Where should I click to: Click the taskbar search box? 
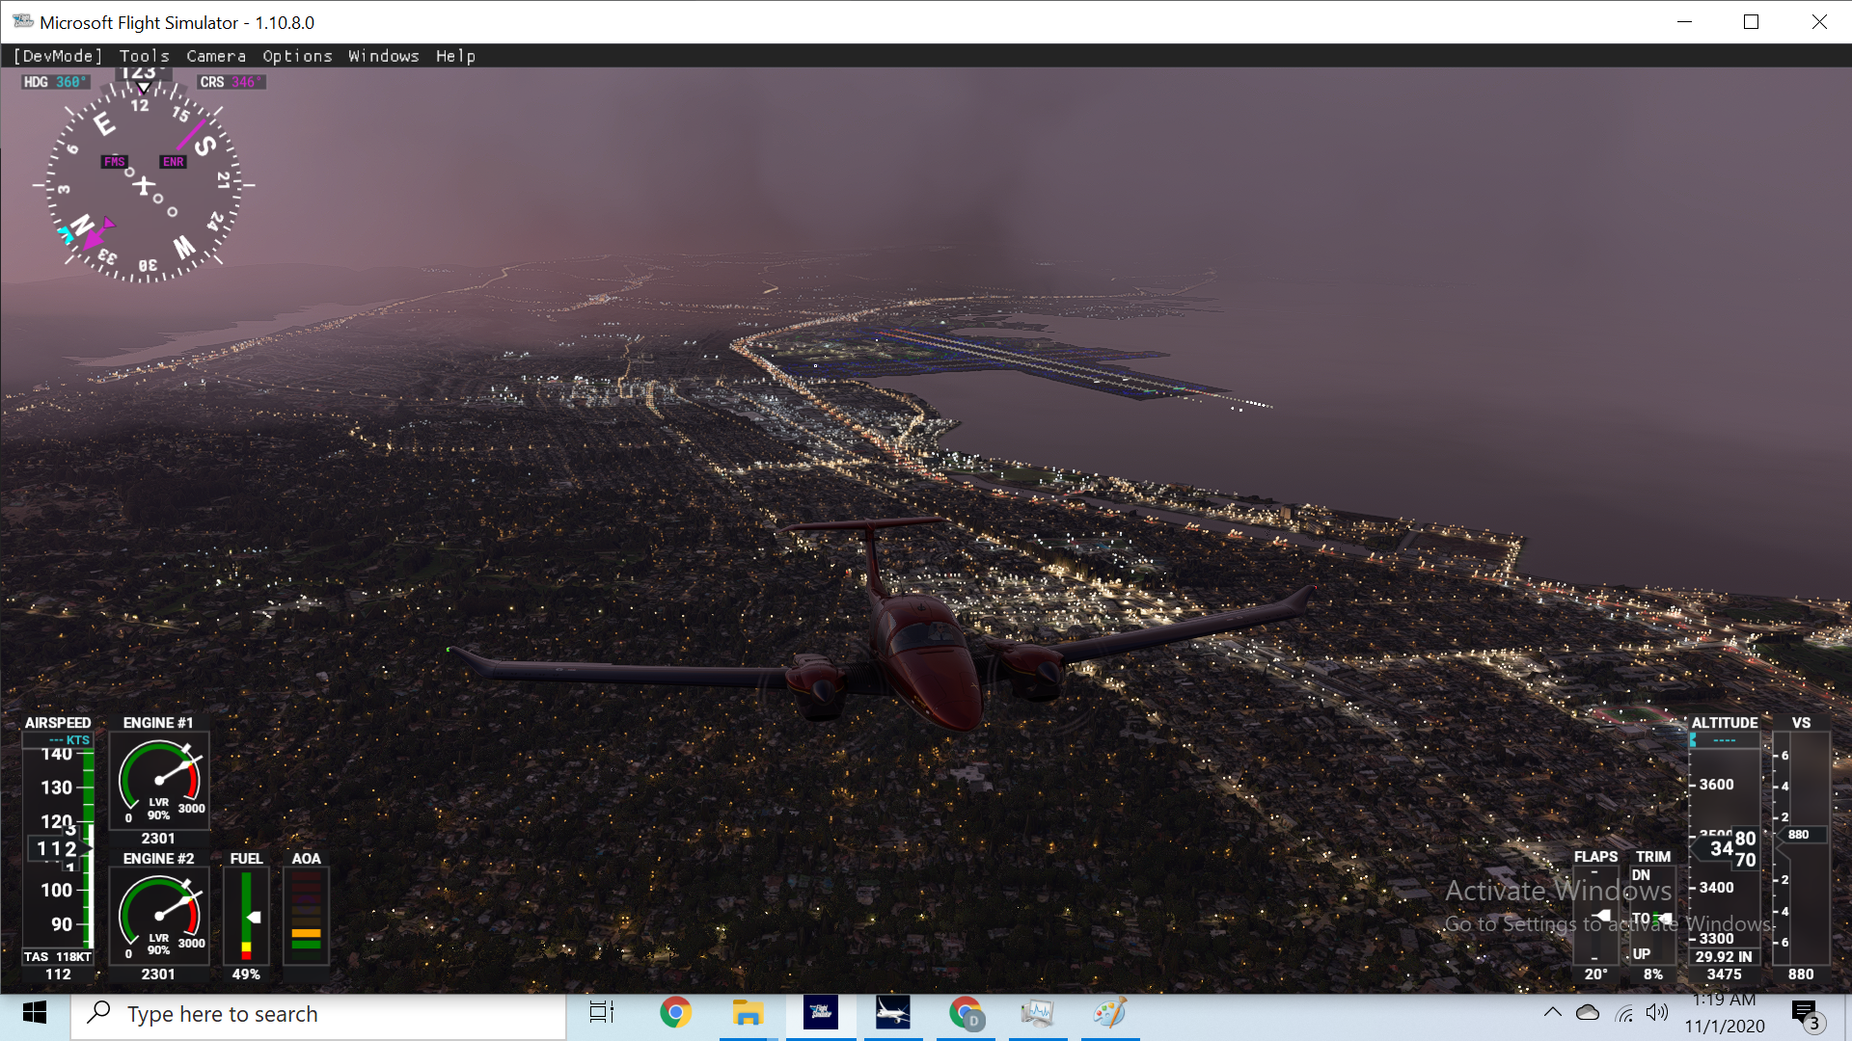[318, 1015]
